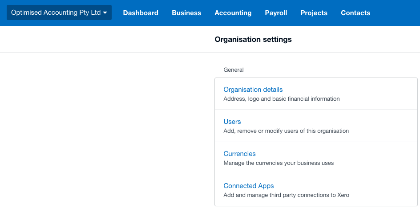Open the Contacts menu
This screenshot has height=209, width=420.
pos(355,13)
